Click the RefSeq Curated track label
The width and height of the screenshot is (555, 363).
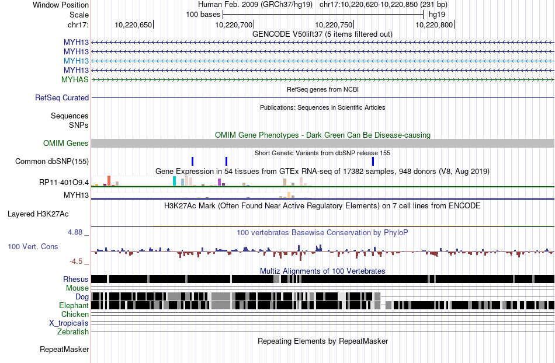point(61,97)
